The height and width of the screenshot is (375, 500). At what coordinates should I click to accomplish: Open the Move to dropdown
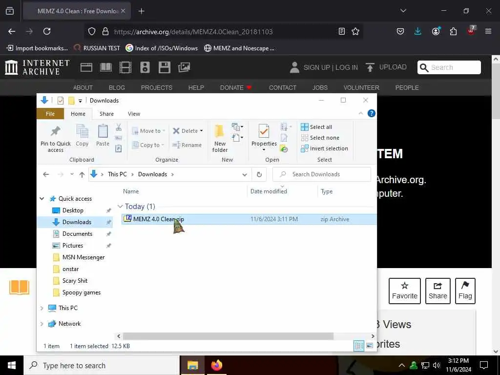[x=148, y=131]
